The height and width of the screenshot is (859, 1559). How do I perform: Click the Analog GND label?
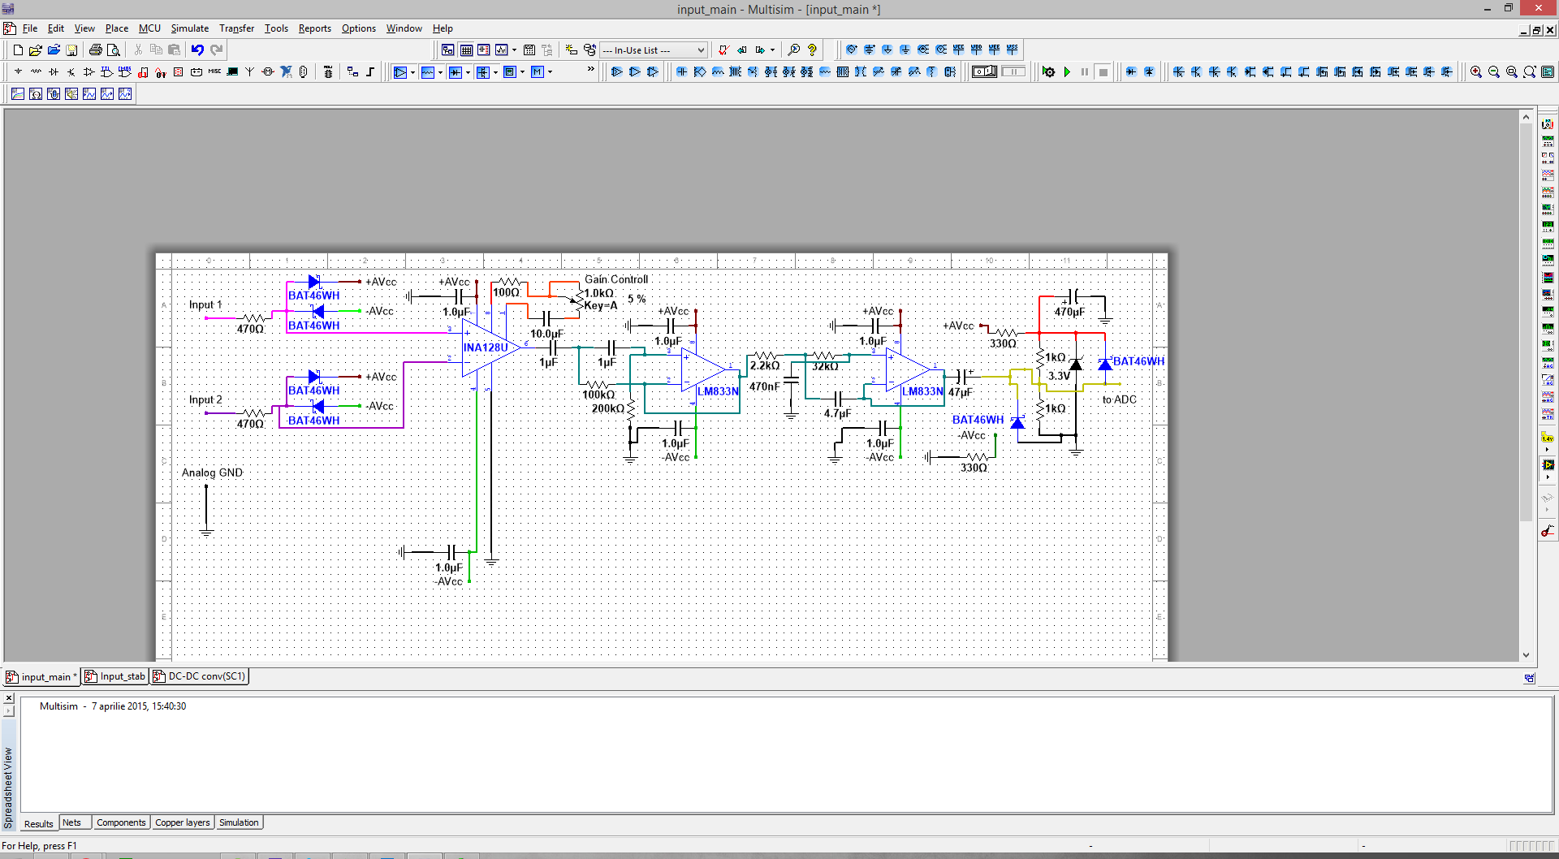click(212, 473)
